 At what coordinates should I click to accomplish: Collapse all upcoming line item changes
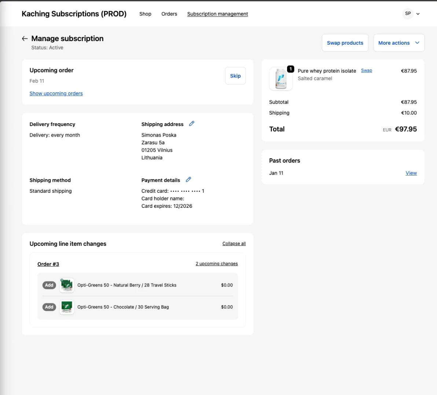(234, 243)
